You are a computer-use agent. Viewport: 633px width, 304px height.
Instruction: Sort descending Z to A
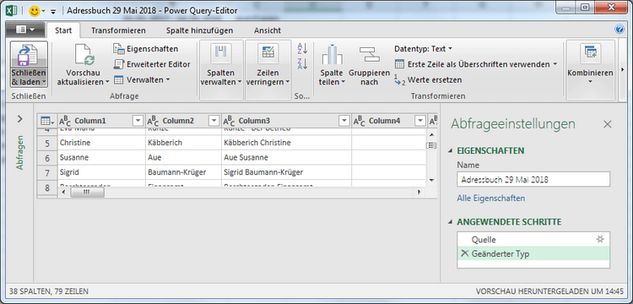tap(302, 64)
